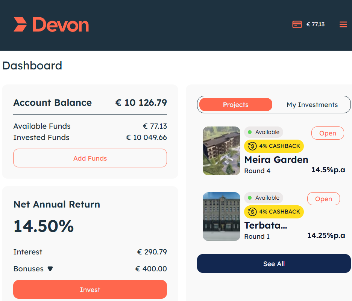
Task: Click the € 77.13 header balance
Action: [316, 24]
